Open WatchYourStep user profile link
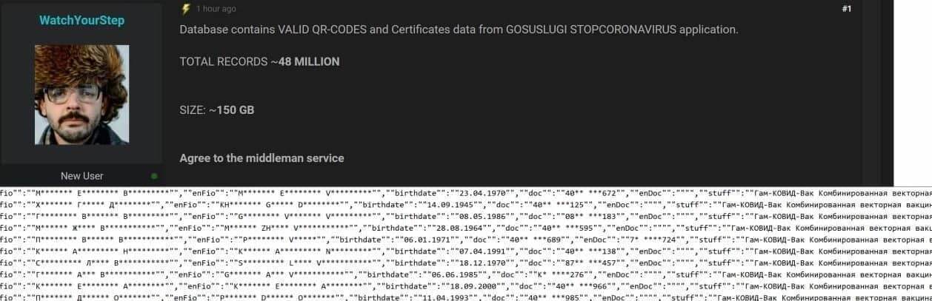Screen dimensions: 932x301 pyautogui.click(x=81, y=21)
